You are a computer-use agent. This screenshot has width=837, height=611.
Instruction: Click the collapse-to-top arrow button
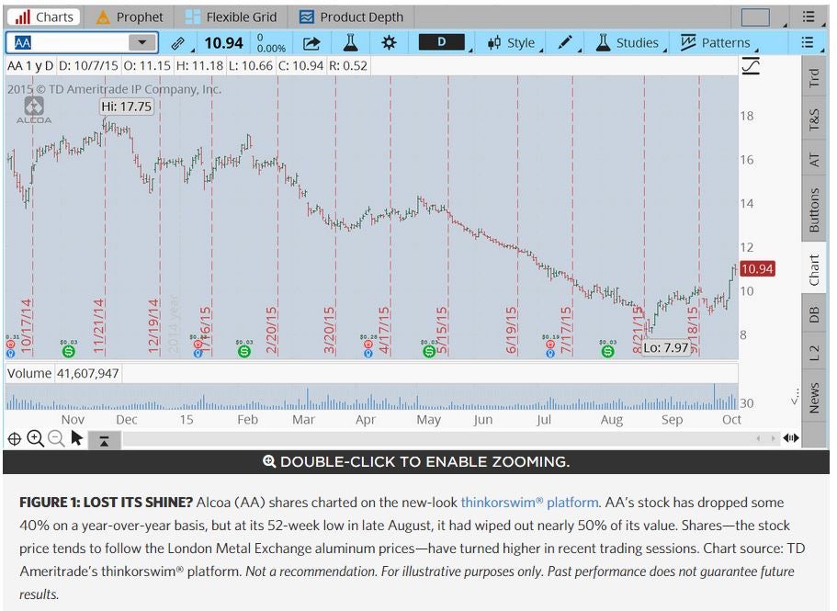coord(104,440)
